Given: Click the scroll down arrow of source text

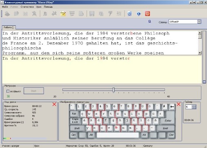Looking at the screenshot, I should [200, 53].
